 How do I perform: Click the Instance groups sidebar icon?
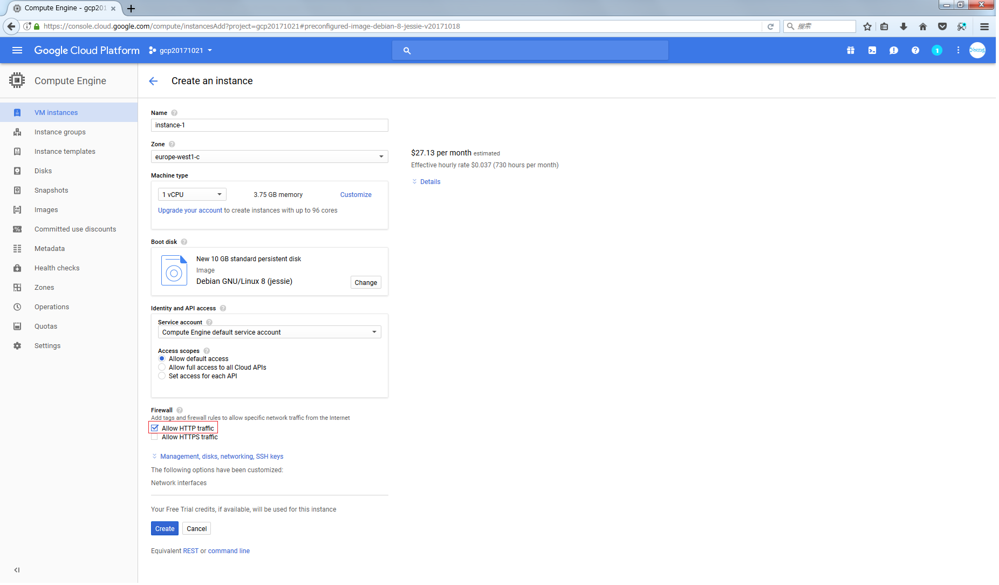click(x=17, y=132)
